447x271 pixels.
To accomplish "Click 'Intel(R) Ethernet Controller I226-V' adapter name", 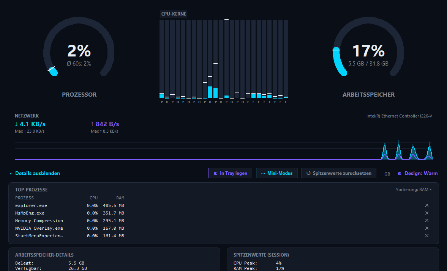I will [x=399, y=116].
